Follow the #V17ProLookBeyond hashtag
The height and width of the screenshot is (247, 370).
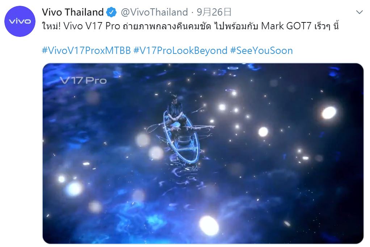(180, 50)
